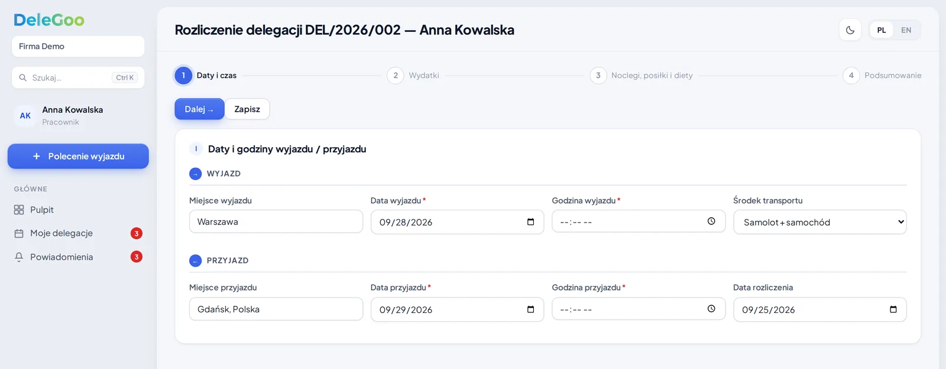Go to step 2 Wydatki

[x=413, y=76]
